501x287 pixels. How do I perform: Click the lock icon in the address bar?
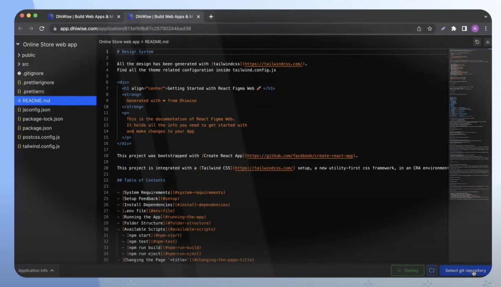pos(55,29)
